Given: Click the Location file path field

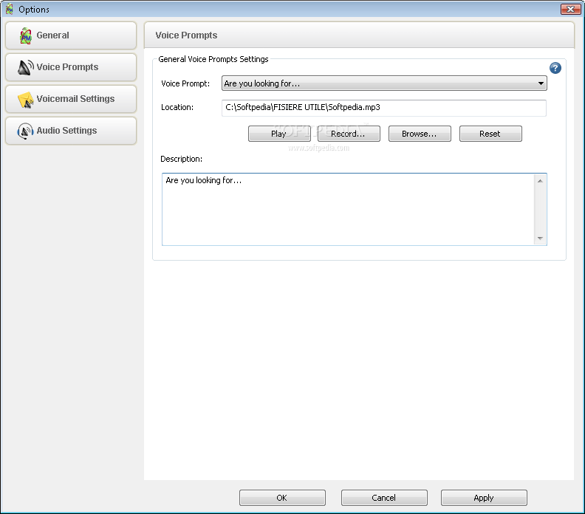Looking at the screenshot, I should click(384, 108).
